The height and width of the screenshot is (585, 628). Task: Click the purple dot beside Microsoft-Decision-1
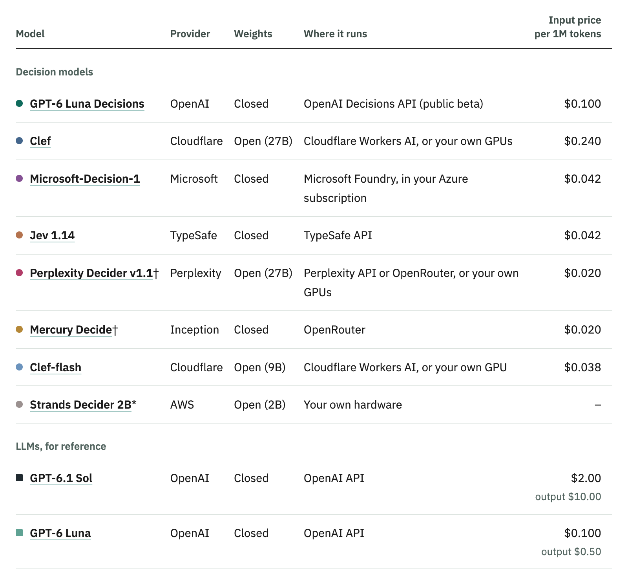(19, 178)
